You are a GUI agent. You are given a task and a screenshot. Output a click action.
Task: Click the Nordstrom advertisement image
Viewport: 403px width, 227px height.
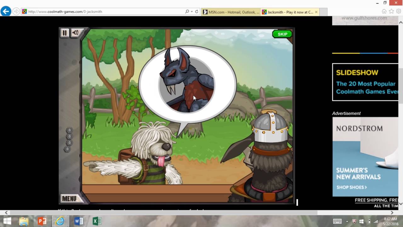(x=365, y=157)
